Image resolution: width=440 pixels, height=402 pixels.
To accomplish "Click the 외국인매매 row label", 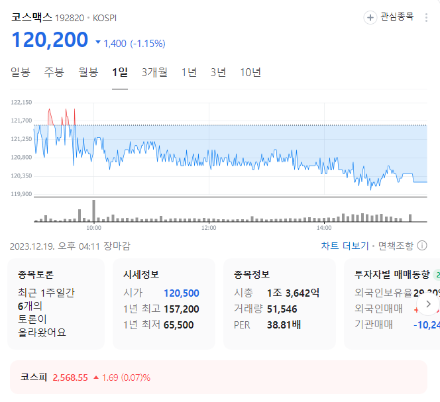I will [x=378, y=309].
